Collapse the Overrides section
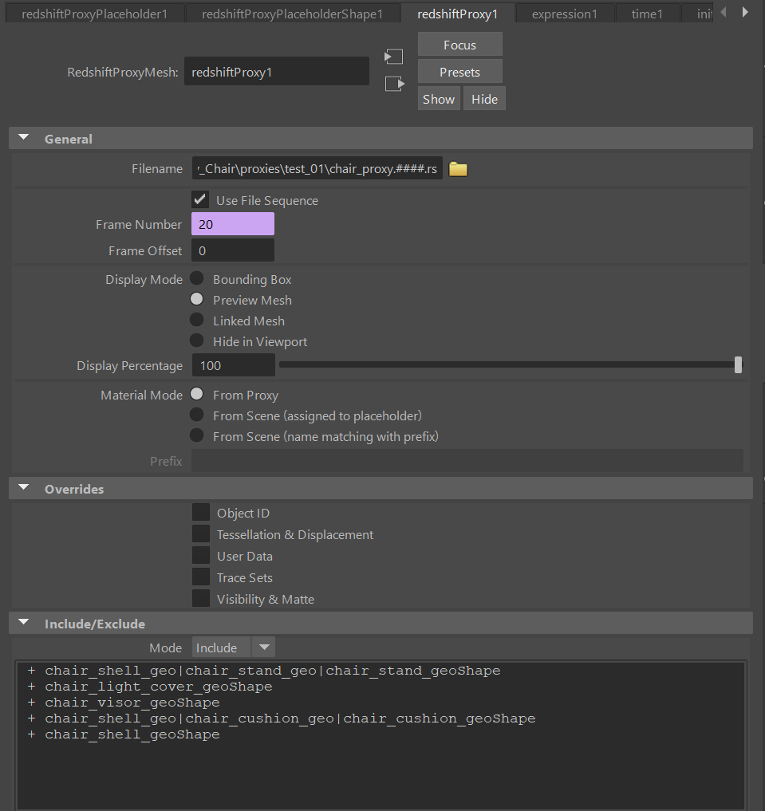 click(24, 488)
